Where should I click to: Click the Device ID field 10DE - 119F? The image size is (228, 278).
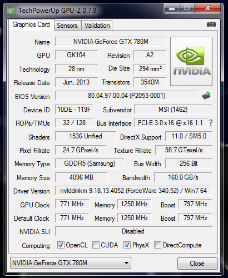point(74,110)
